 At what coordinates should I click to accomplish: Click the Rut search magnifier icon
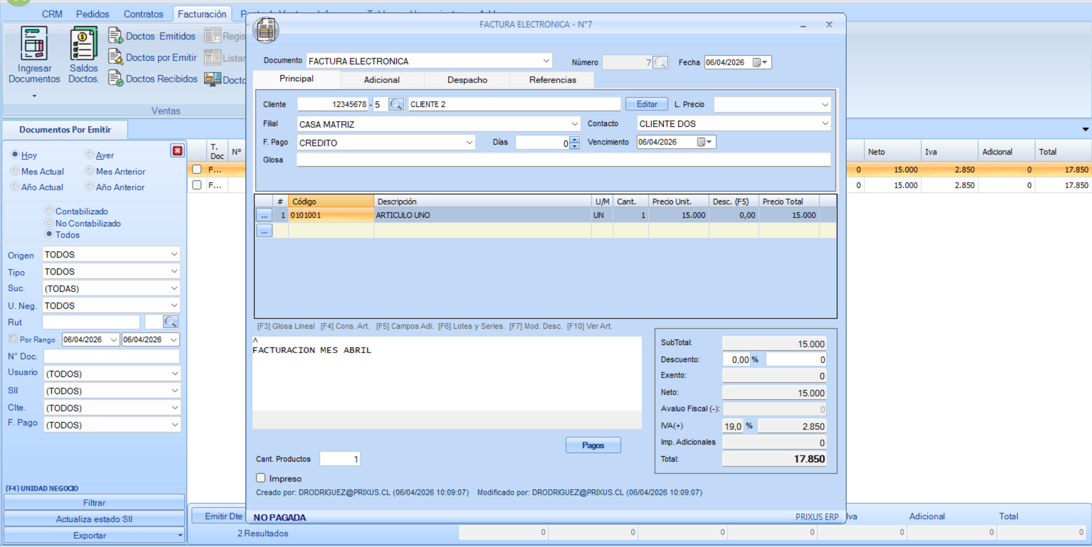pos(170,322)
